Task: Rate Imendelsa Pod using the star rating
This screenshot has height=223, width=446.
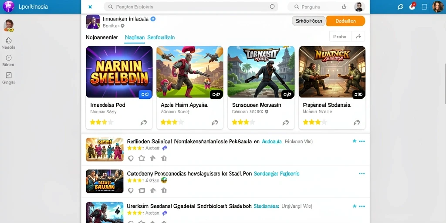Action: pyautogui.click(x=101, y=122)
